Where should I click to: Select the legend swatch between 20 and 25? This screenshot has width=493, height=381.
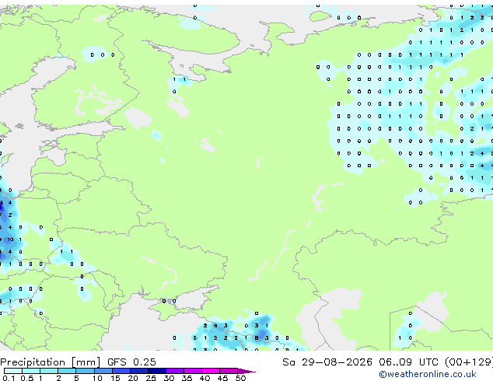139,371
